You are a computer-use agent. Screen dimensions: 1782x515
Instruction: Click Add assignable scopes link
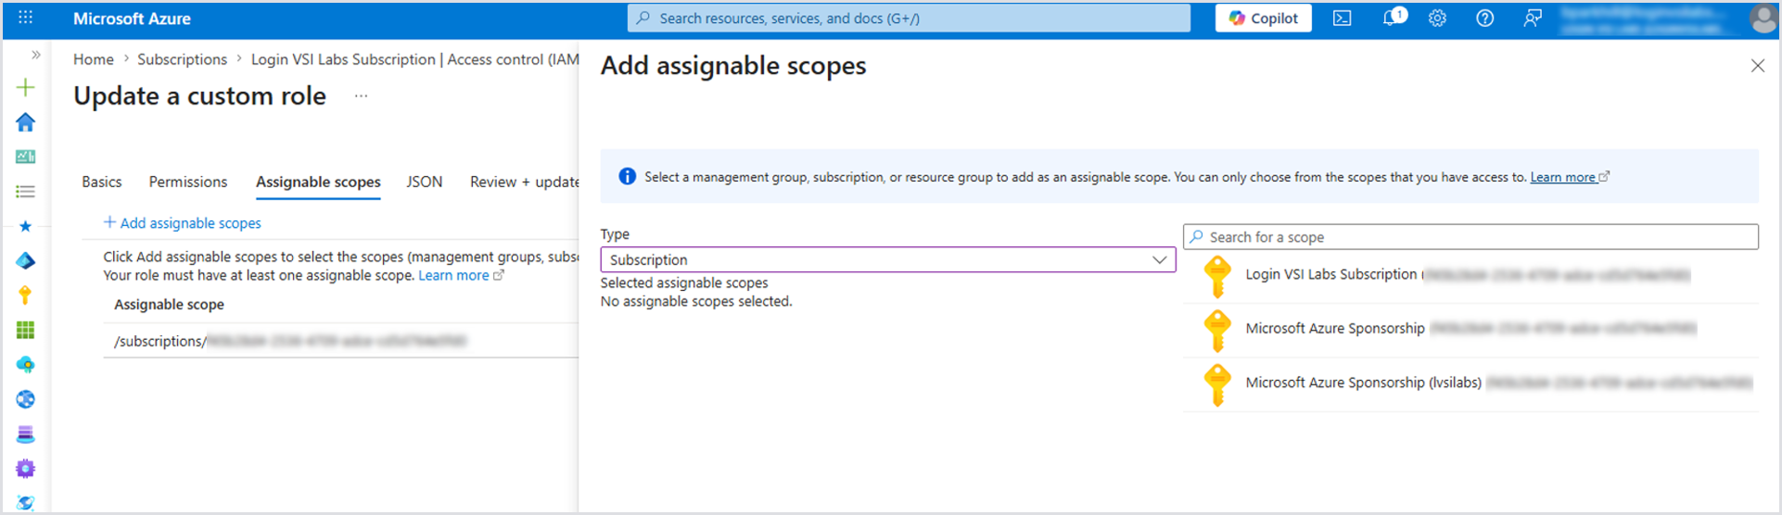[x=183, y=223]
